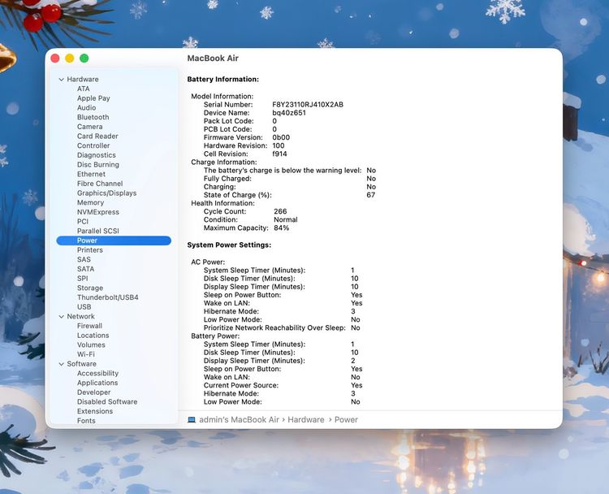Click cycle count value 266

pyautogui.click(x=280, y=211)
